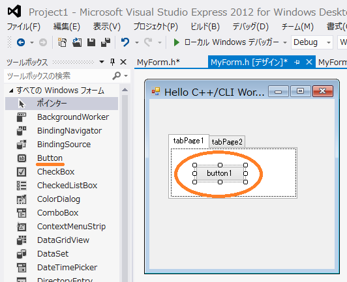Screen dimensions: 347x282
Task: Select the CheckedListBox toolbox icon
Action: click(22, 186)
